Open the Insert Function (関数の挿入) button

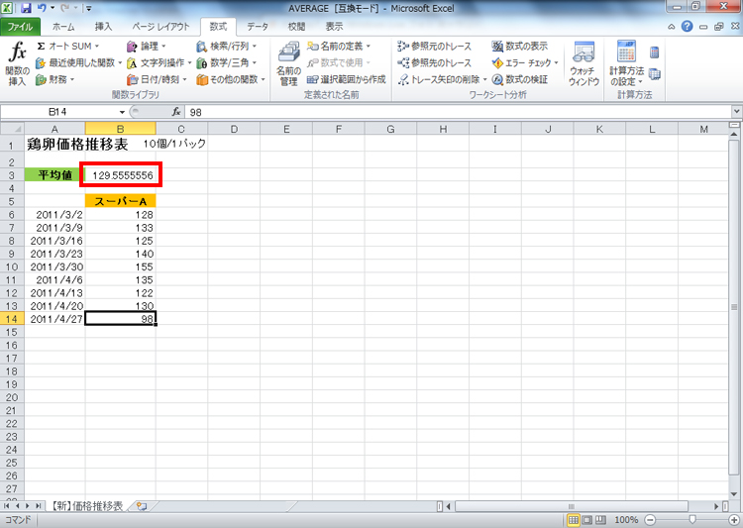[x=18, y=64]
